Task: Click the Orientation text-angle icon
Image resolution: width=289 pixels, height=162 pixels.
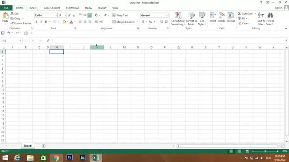Action: (96, 15)
